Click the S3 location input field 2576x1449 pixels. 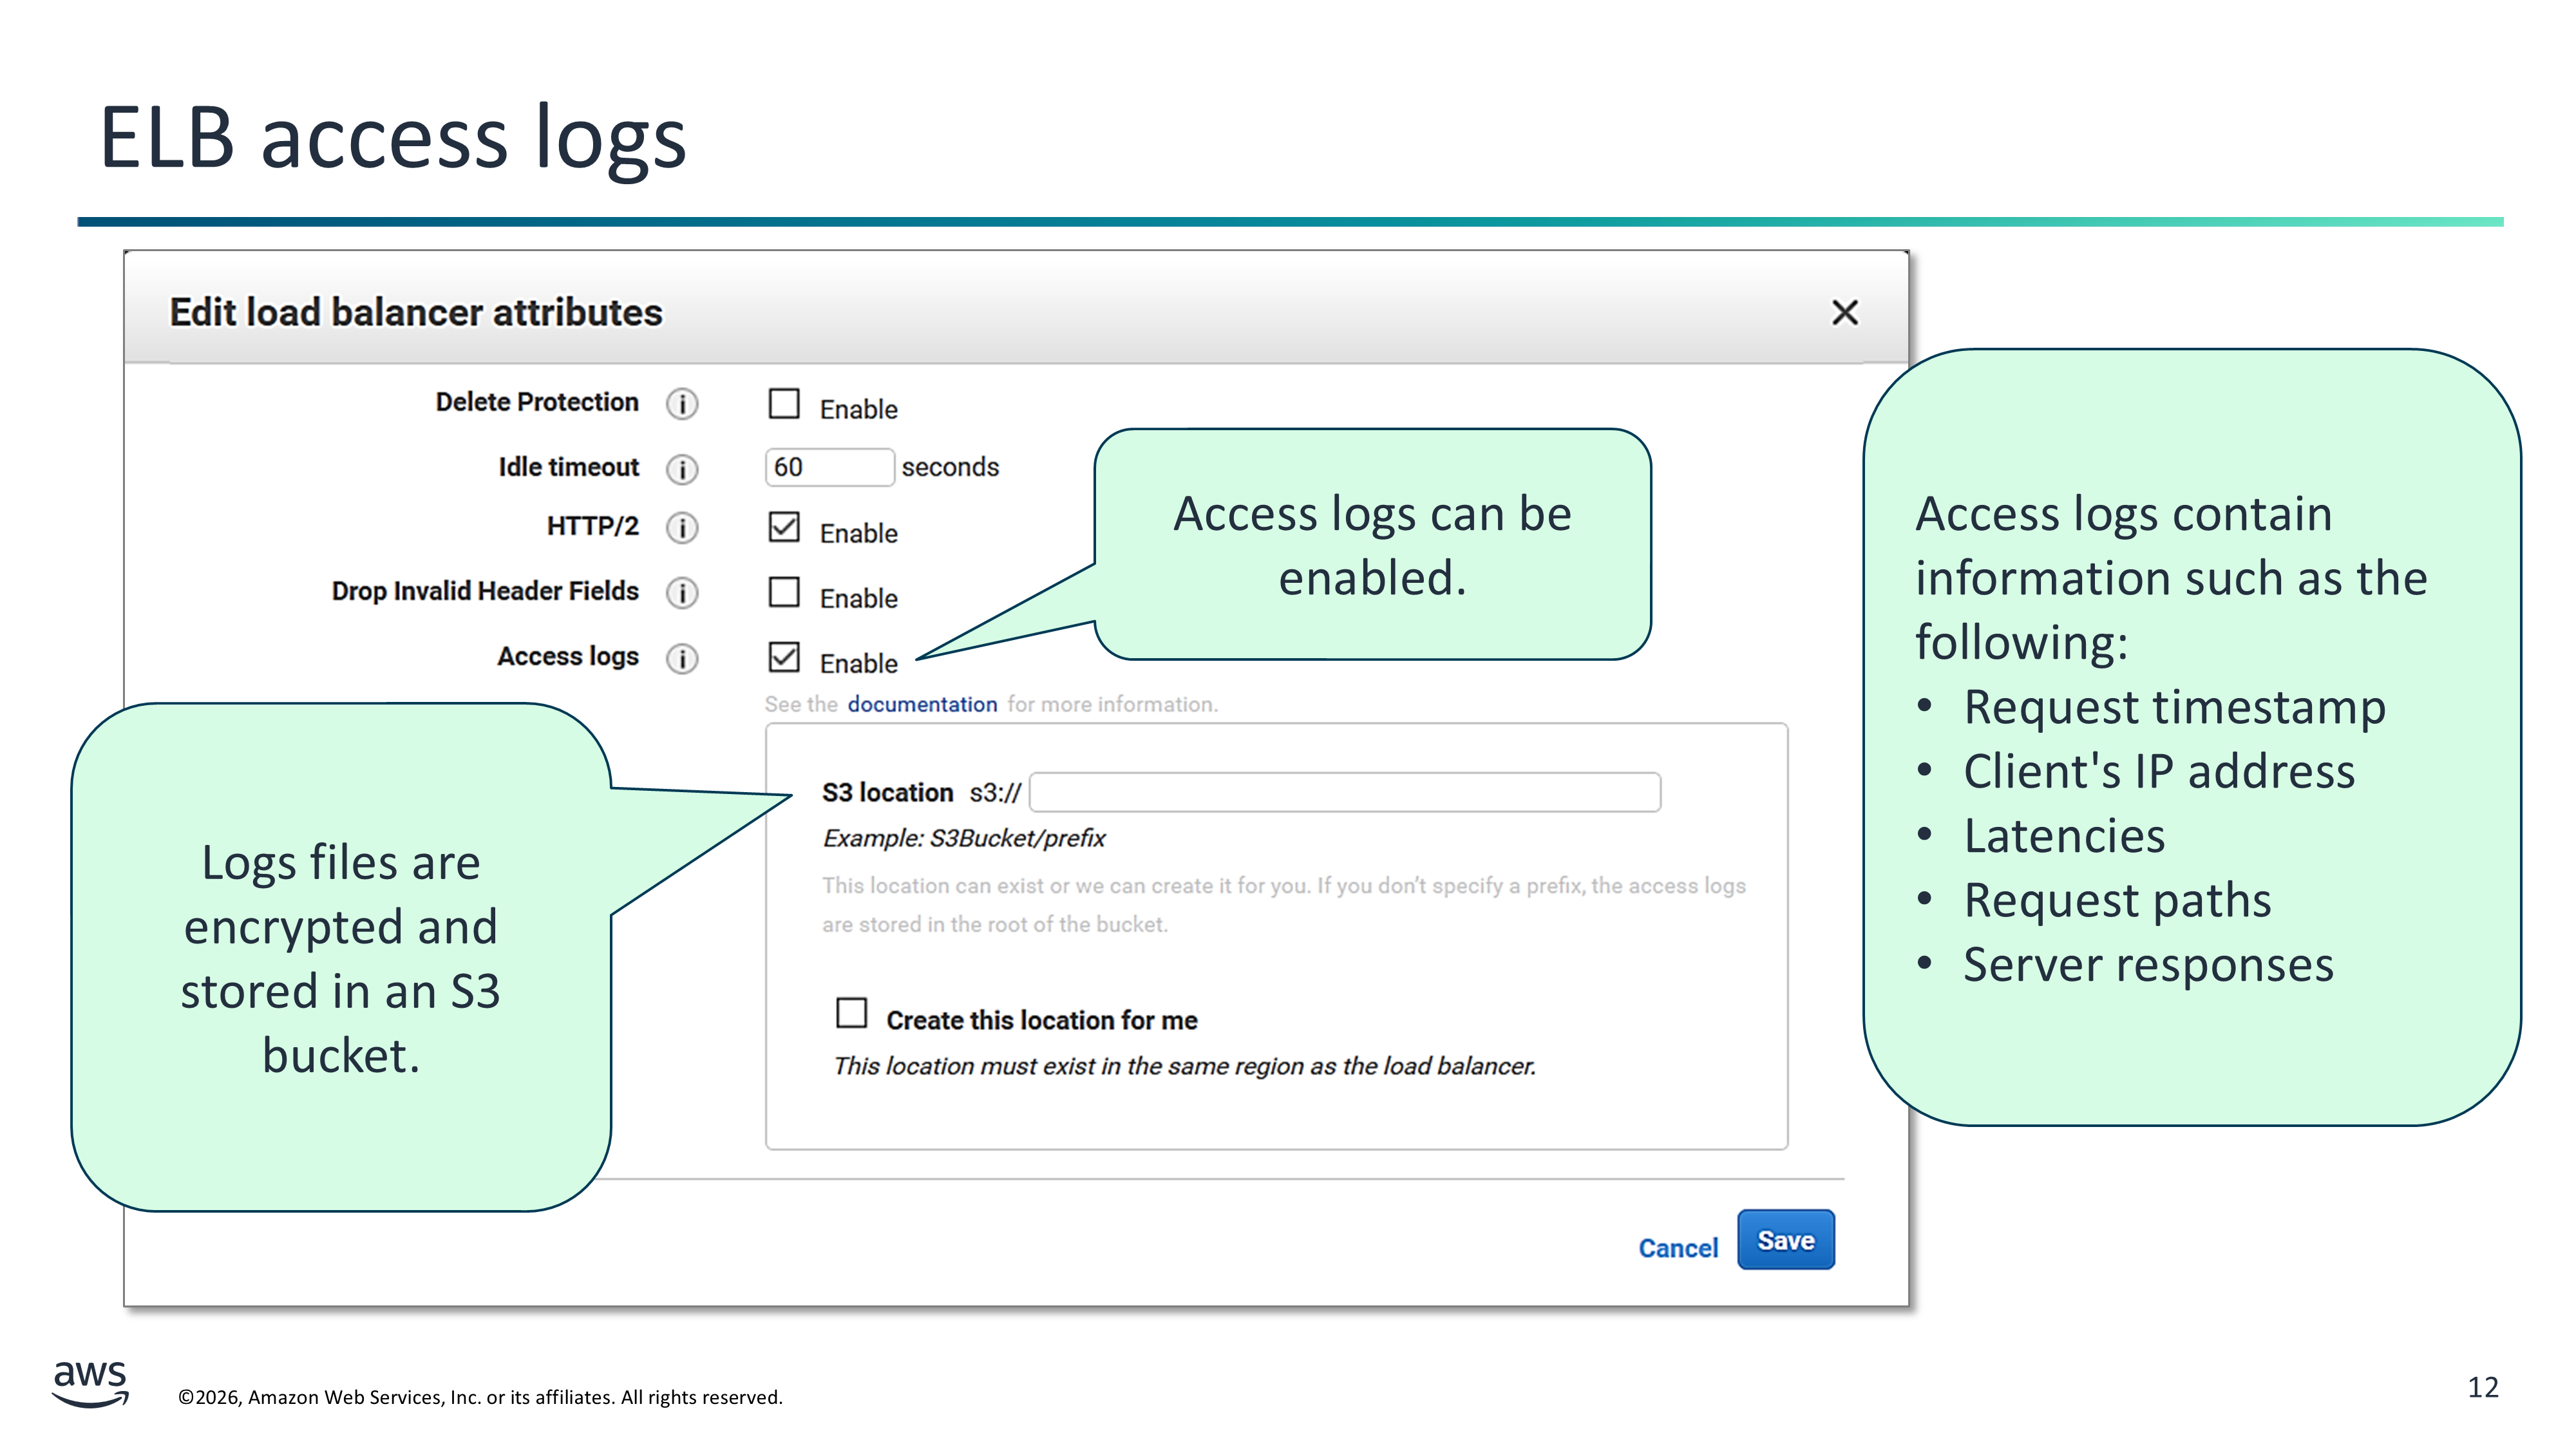(x=1344, y=792)
